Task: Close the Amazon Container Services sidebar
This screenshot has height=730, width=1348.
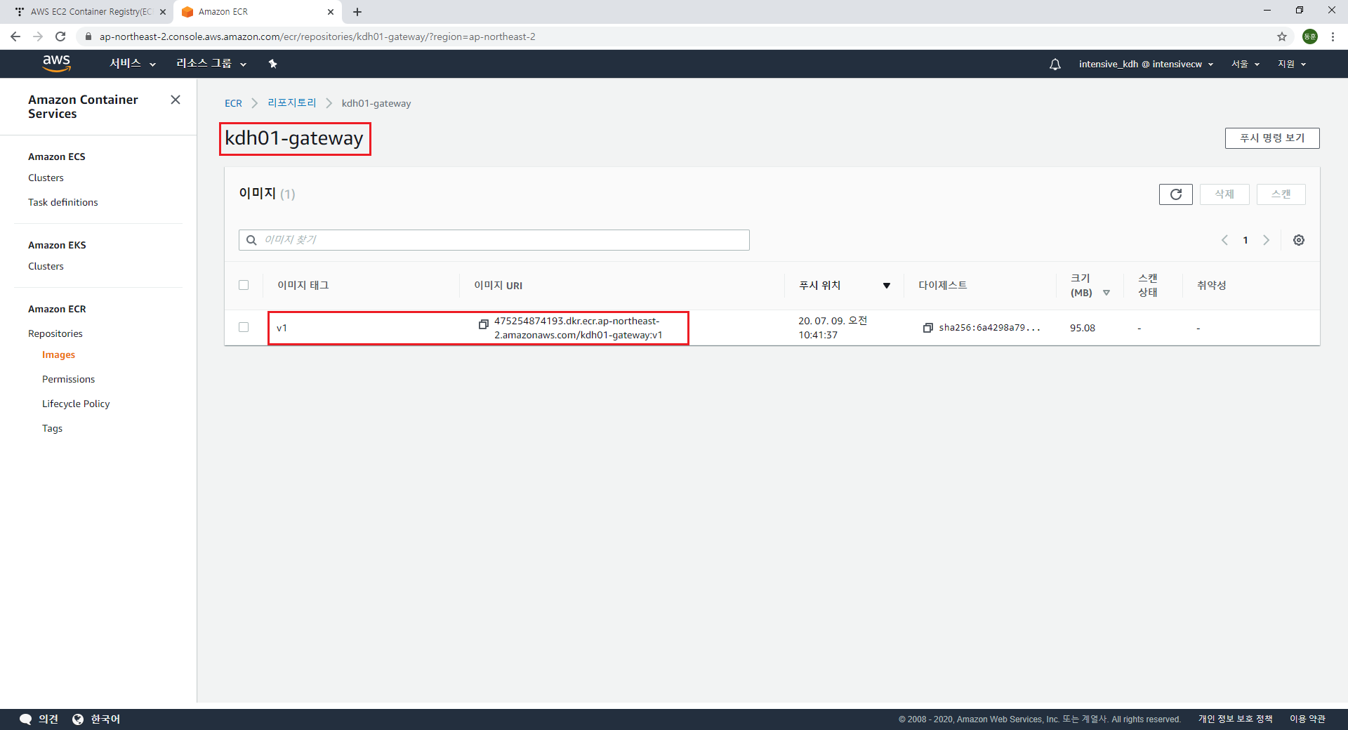Action: (176, 100)
